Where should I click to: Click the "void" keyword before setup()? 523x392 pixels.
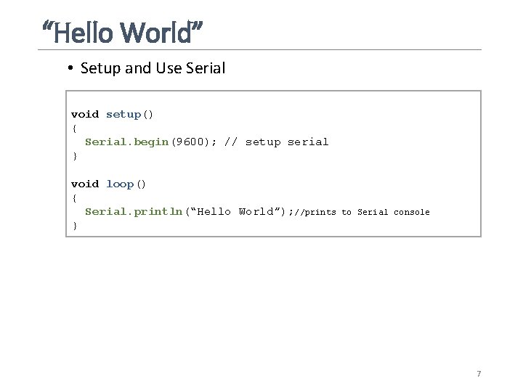pos(84,115)
